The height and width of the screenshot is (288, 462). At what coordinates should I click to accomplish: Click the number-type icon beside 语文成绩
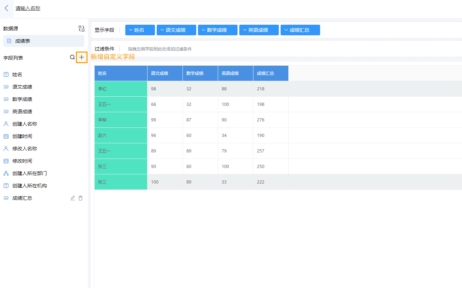point(6,86)
